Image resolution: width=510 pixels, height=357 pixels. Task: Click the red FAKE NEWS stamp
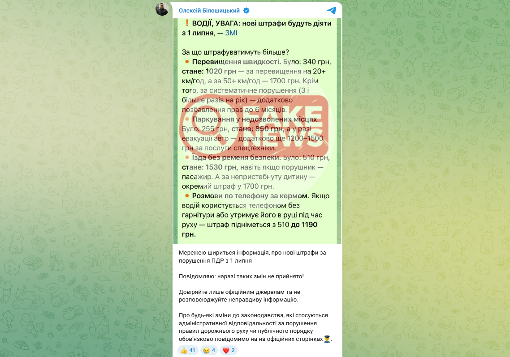(255, 126)
